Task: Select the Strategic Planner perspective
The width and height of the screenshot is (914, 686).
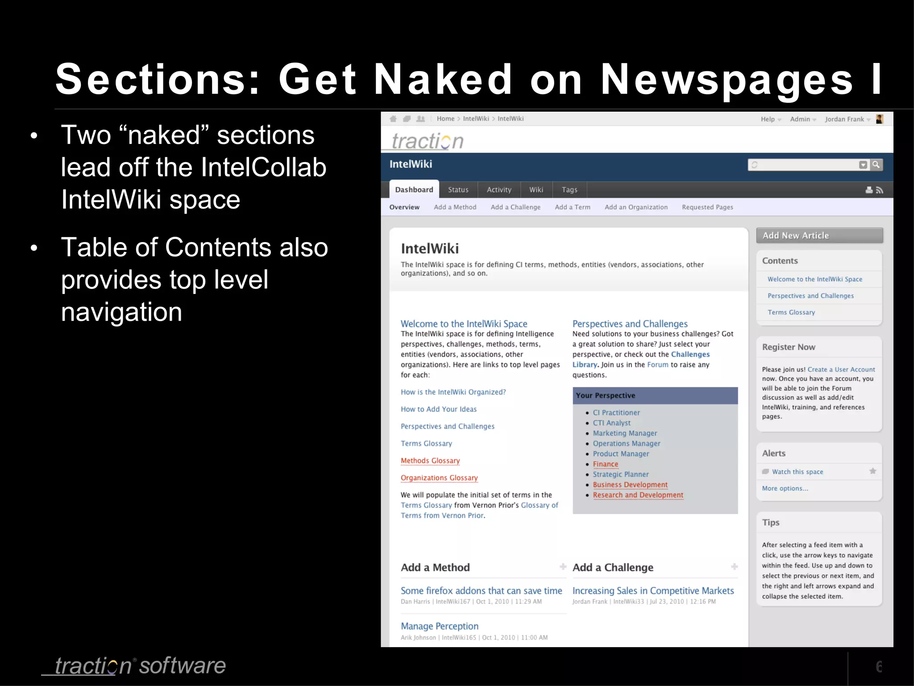Action: pyautogui.click(x=621, y=474)
